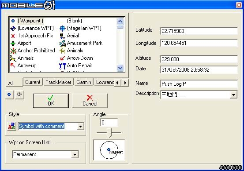Screen dimensions: 244x171
Task: Choose the Auto Repair tools icon
Action: point(63,66)
